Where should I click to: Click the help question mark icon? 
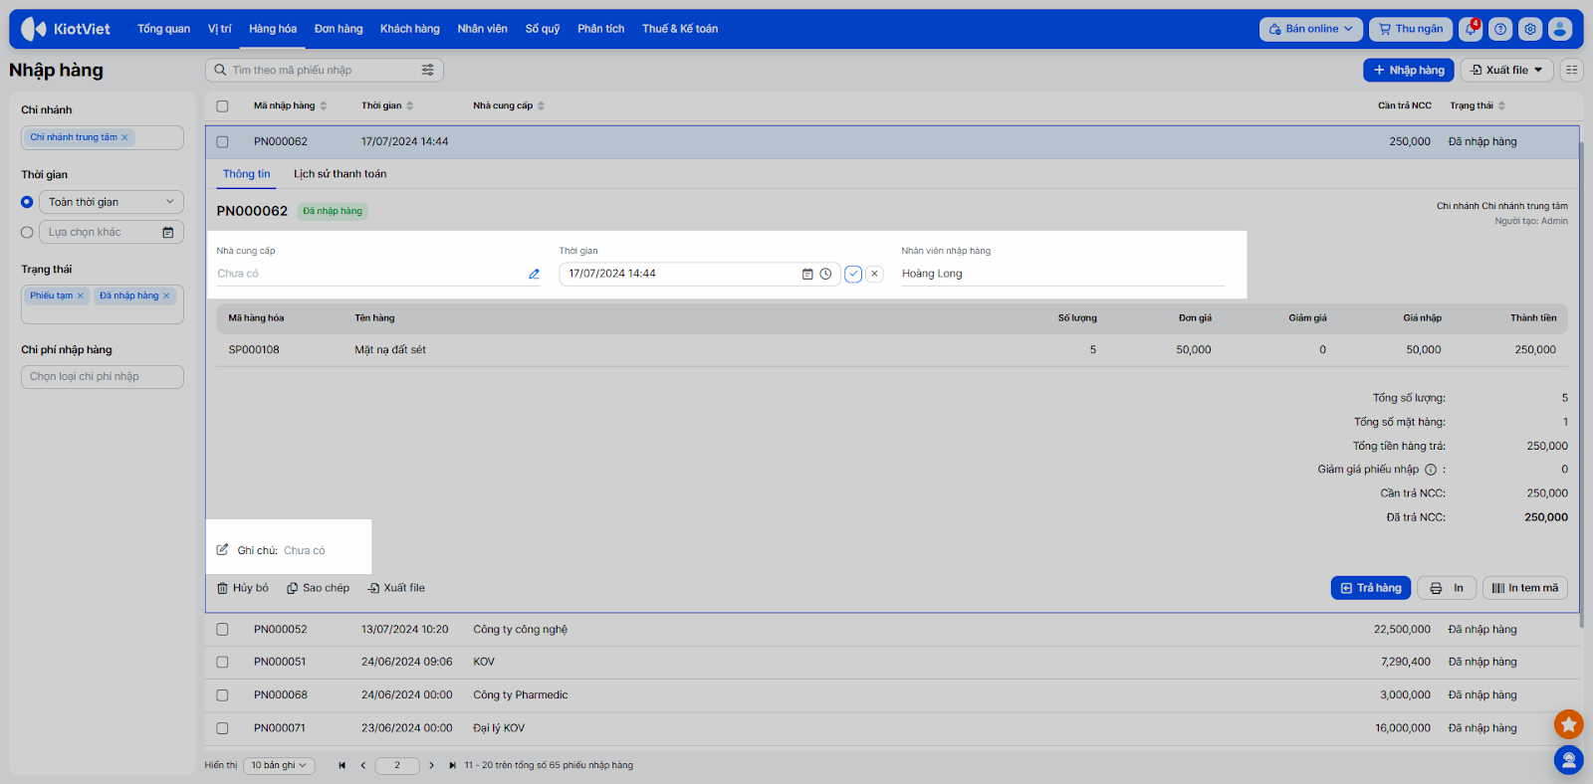pos(1500,29)
